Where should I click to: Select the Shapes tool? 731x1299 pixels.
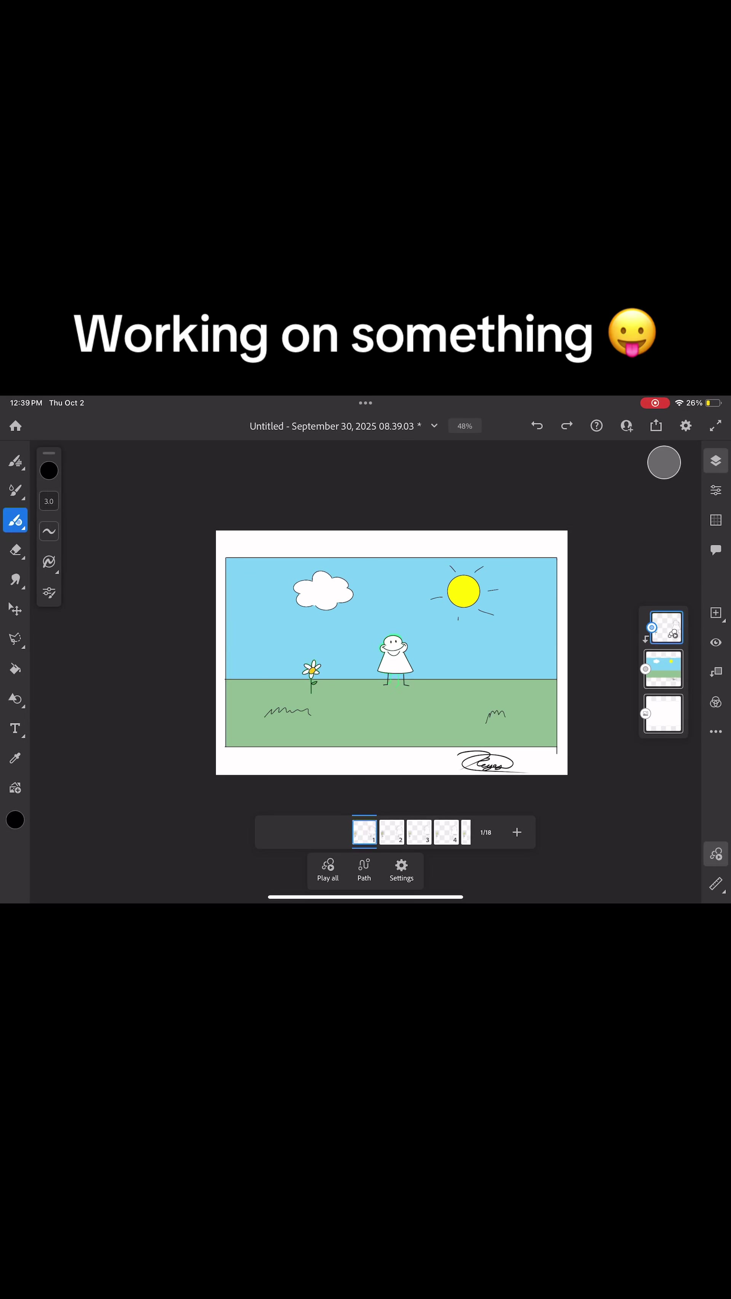pos(15,699)
